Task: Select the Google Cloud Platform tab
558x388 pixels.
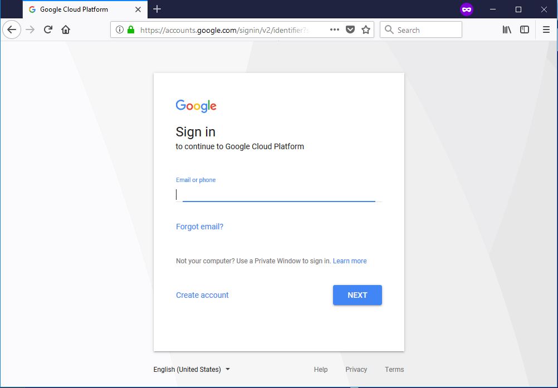Action: click(x=85, y=9)
